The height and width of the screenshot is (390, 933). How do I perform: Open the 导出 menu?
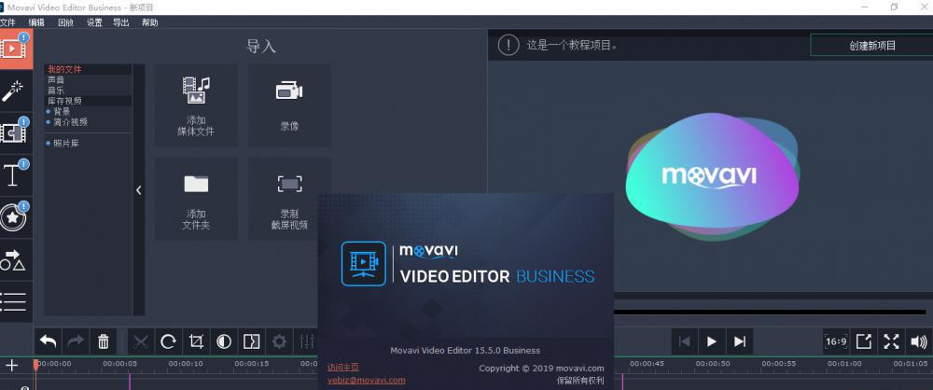pyautogui.click(x=120, y=22)
